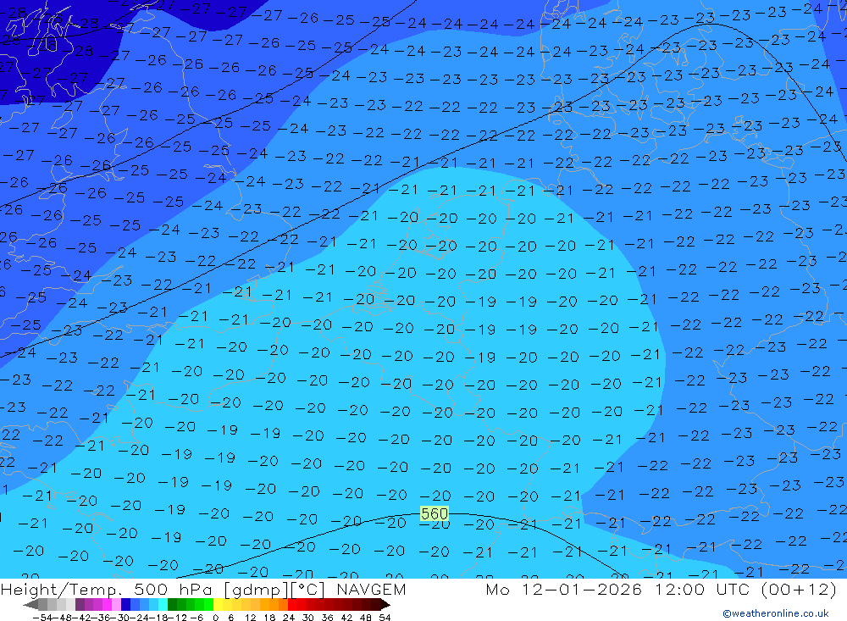
Task: Click the [°C] unit label
Action: click(308, 590)
